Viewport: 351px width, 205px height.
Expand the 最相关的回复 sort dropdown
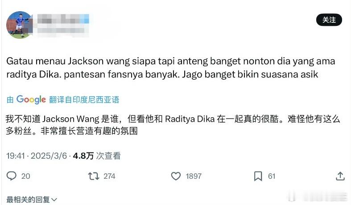click(x=32, y=199)
